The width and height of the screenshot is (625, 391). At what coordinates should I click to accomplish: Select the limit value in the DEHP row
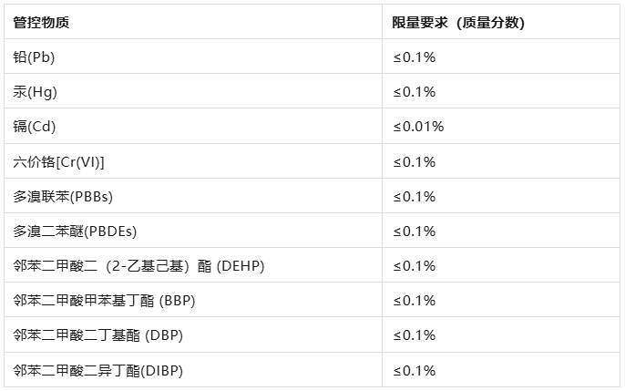tap(415, 266)
